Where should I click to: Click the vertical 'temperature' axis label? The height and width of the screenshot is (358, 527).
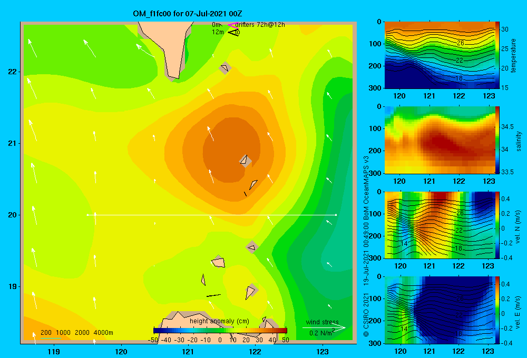coord(513,55)
